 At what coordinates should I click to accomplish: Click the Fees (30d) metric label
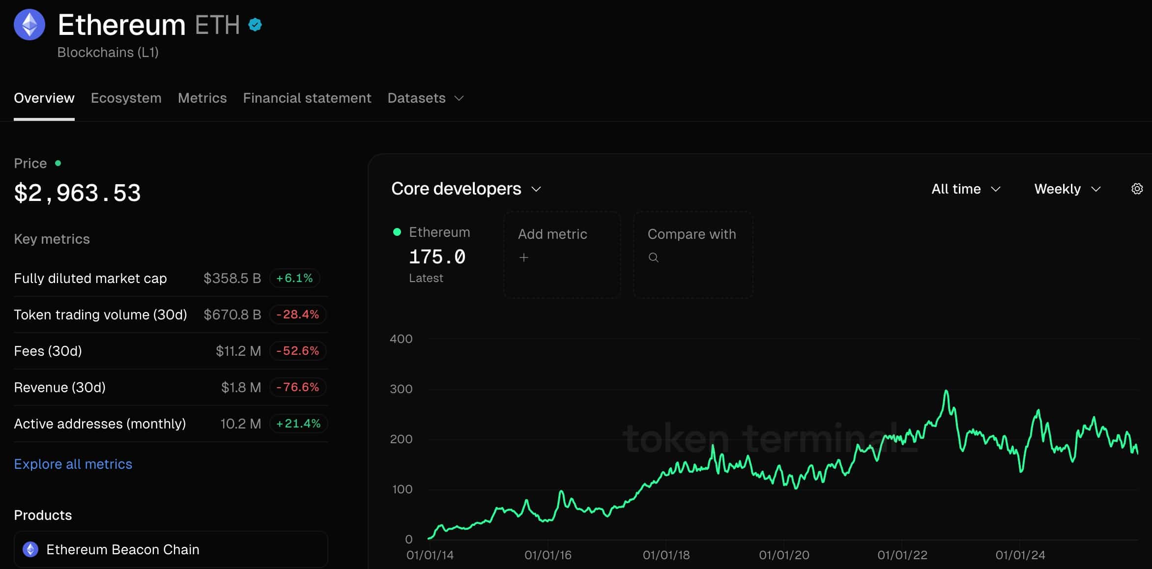click(x=48, y=351)
